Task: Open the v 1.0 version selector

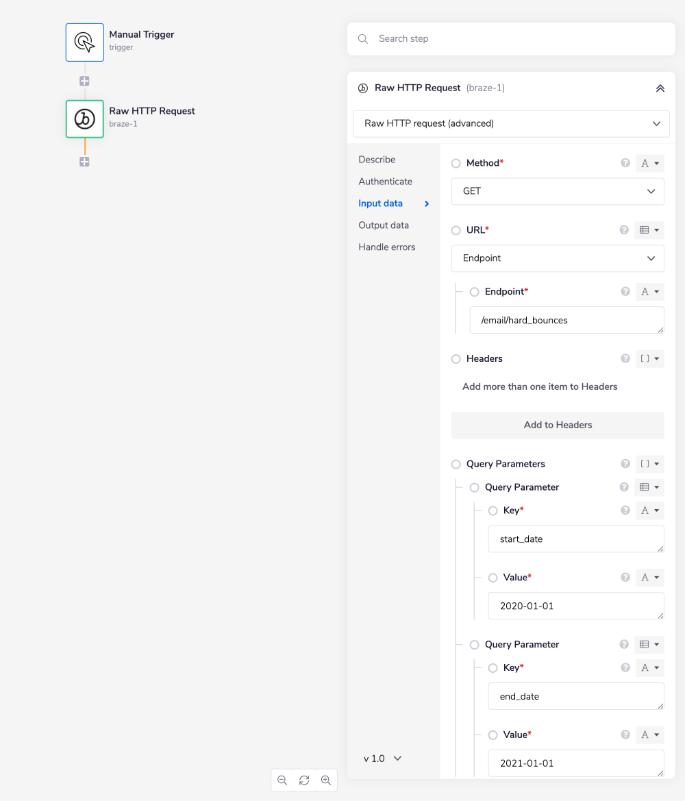Action: [382, 759]
